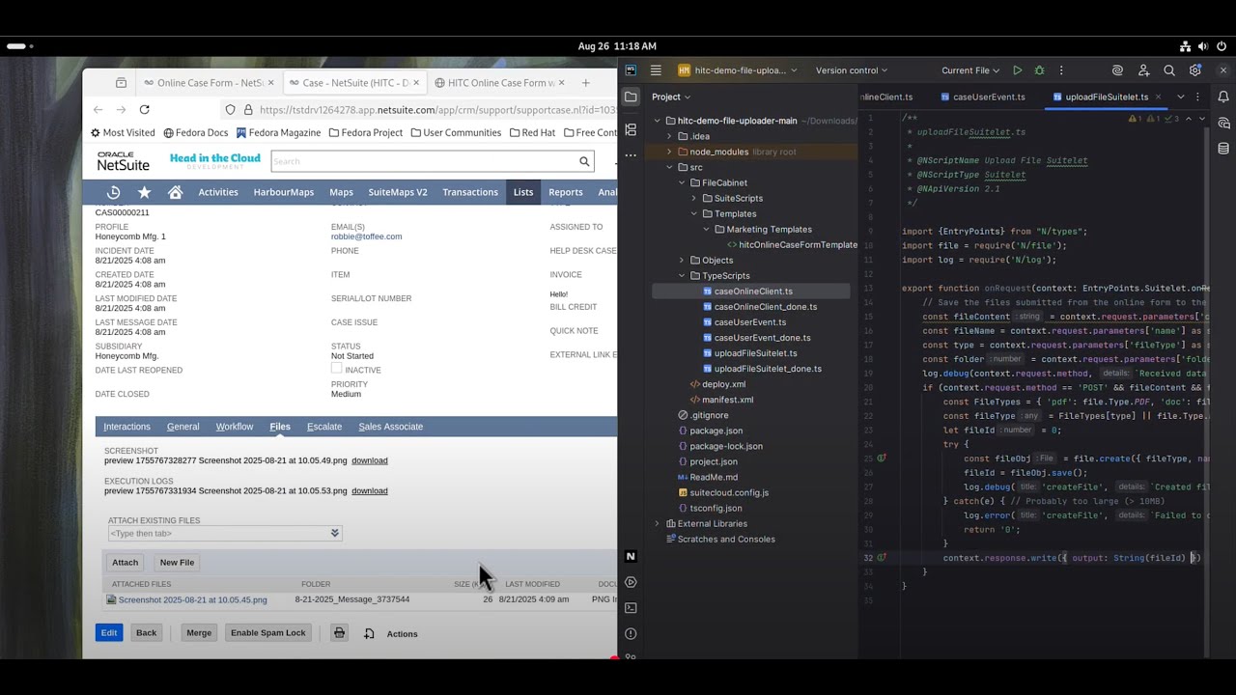Click Code With Me add-user icon
The height and width of the screenshot is (695, 1236).
(x=1143, y=70)
